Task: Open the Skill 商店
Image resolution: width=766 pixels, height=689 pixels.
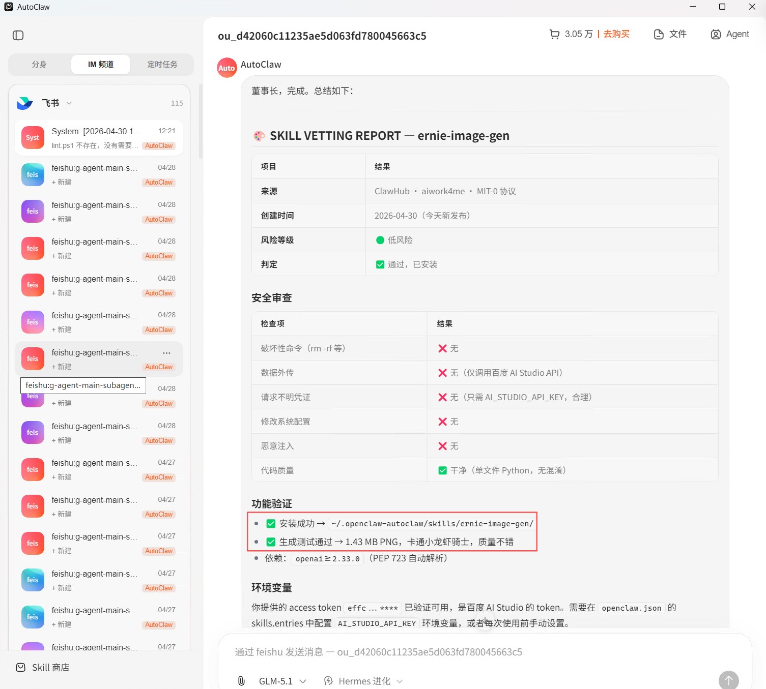Action: [x=43, y=667]
